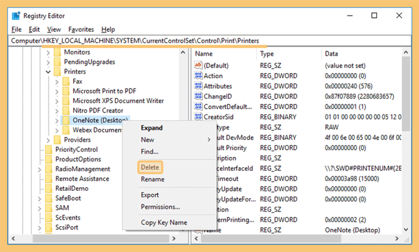Screen dimensions: 419x252
Task: Open the Help menu
Action: (x=108, y=29)
